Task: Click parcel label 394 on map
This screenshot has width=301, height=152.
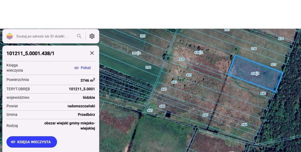Action: [148, 67]
